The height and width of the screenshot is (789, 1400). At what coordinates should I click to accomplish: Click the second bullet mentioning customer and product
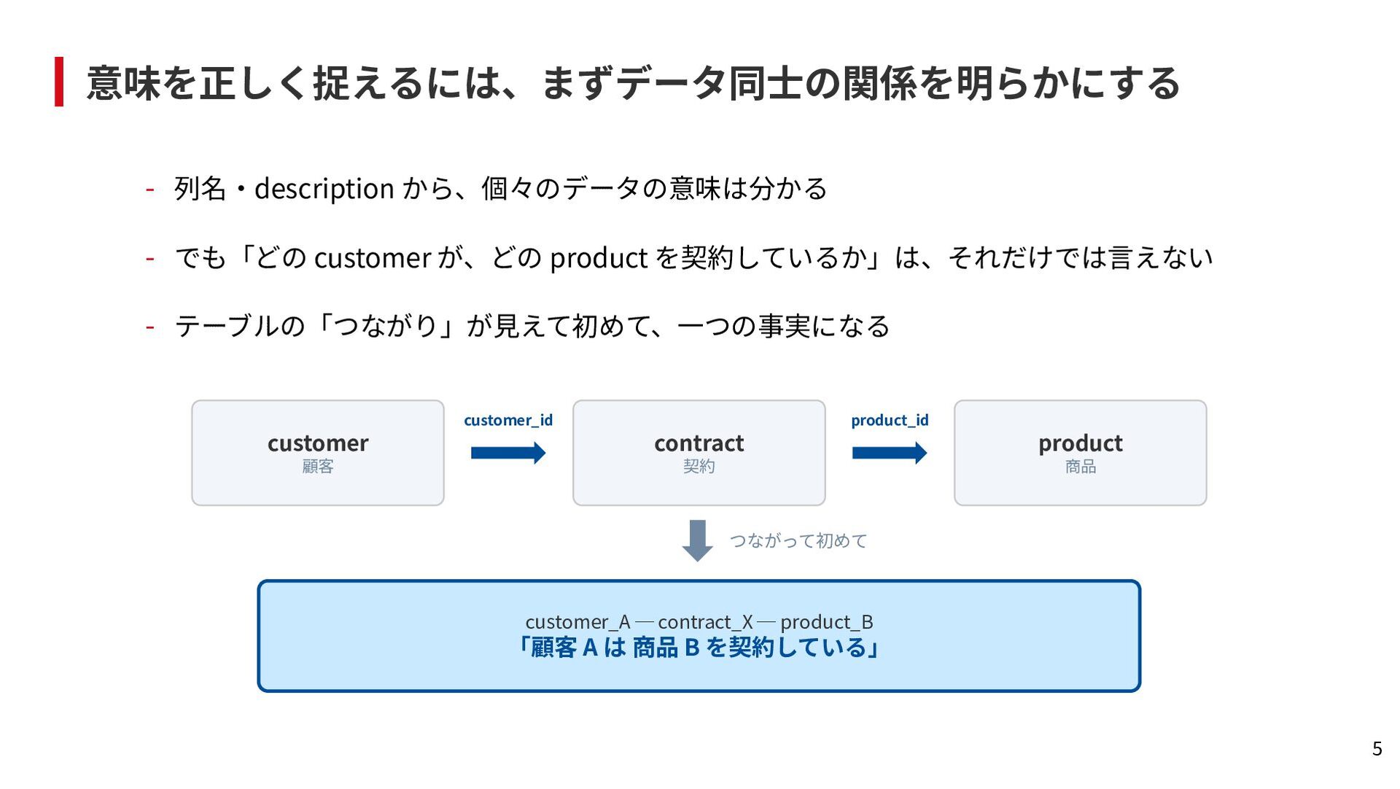tap(693, 257)
